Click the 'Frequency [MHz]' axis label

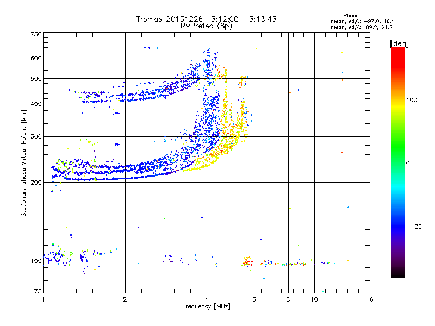click(207, 306)
